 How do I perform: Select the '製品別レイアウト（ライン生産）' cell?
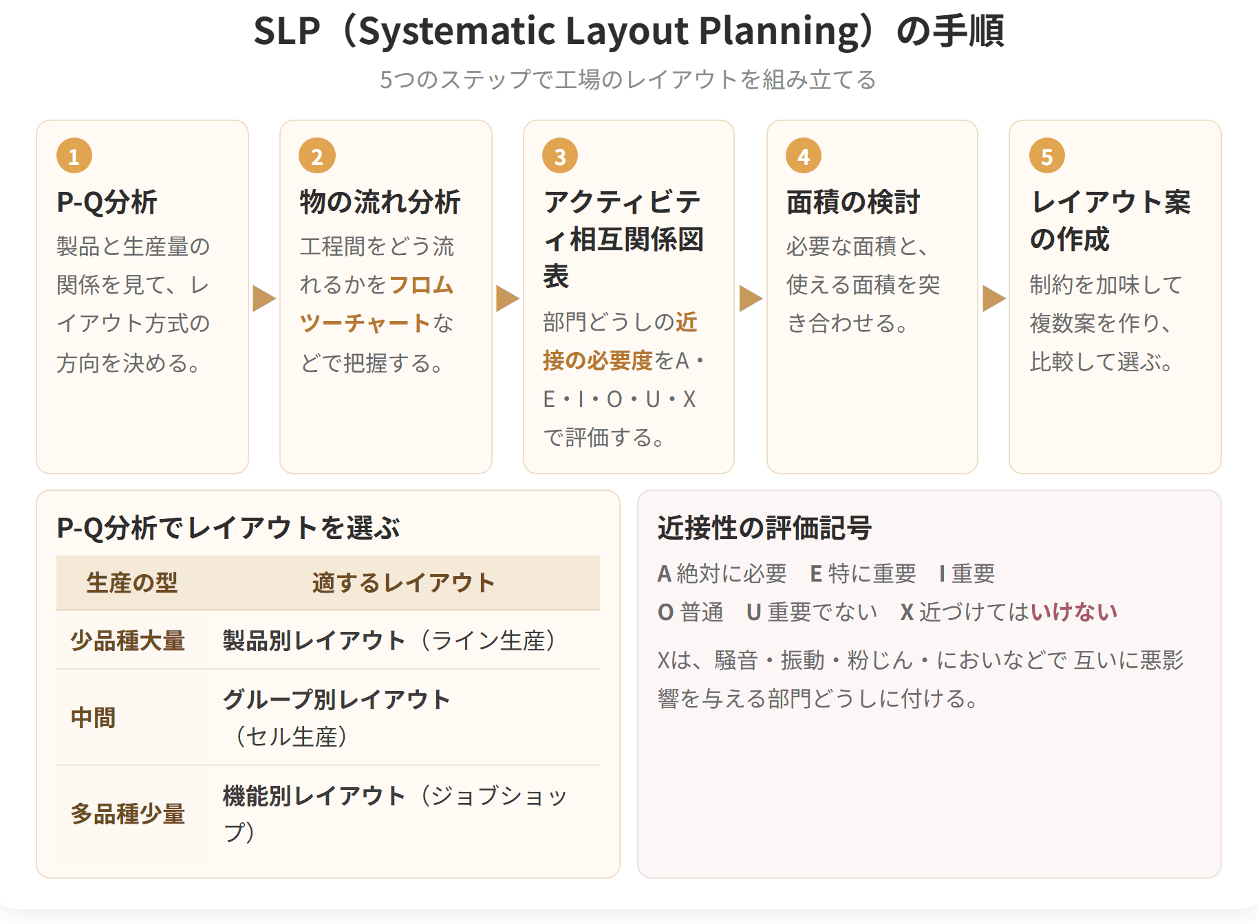click(x=404, y=640)
